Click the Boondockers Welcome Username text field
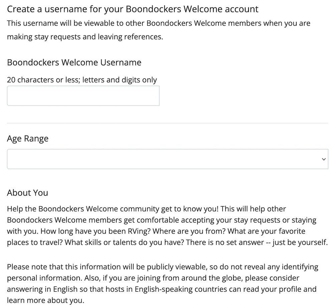The image size is (334, 308). pos(83,96)
